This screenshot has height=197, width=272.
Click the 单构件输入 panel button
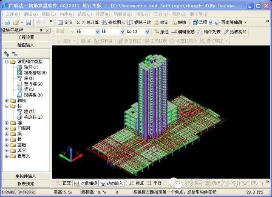(x=26, y=176)
